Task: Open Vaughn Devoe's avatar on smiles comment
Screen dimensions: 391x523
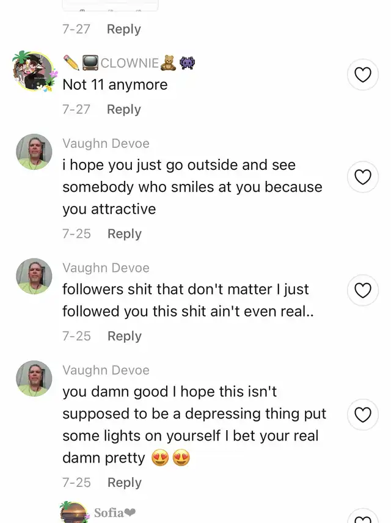Action: click(x=34, y=152)
